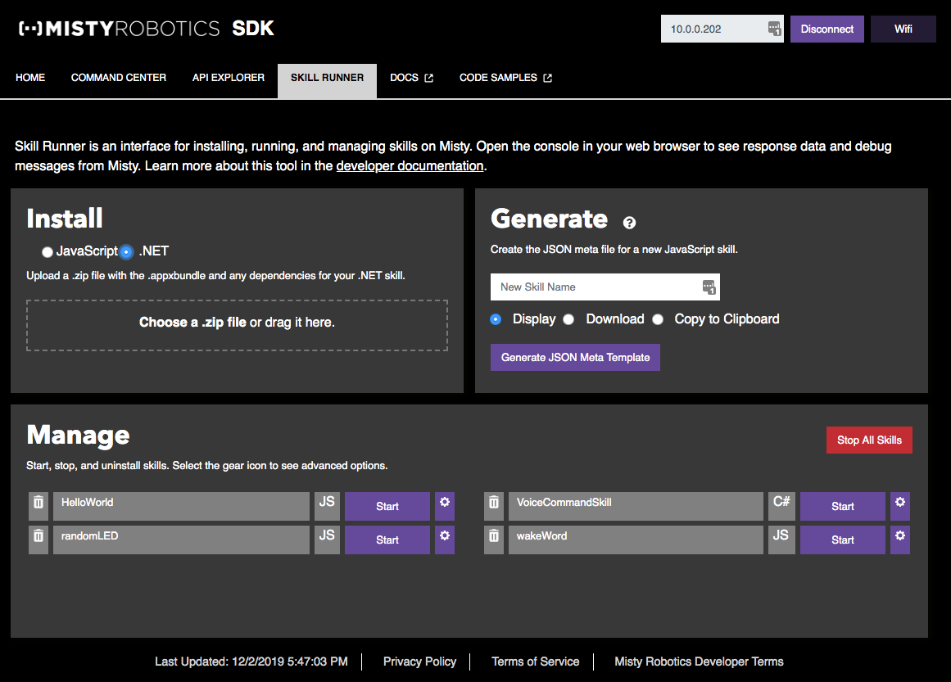Choose Copy to Clipboard for generated meta

pos(658,319)
